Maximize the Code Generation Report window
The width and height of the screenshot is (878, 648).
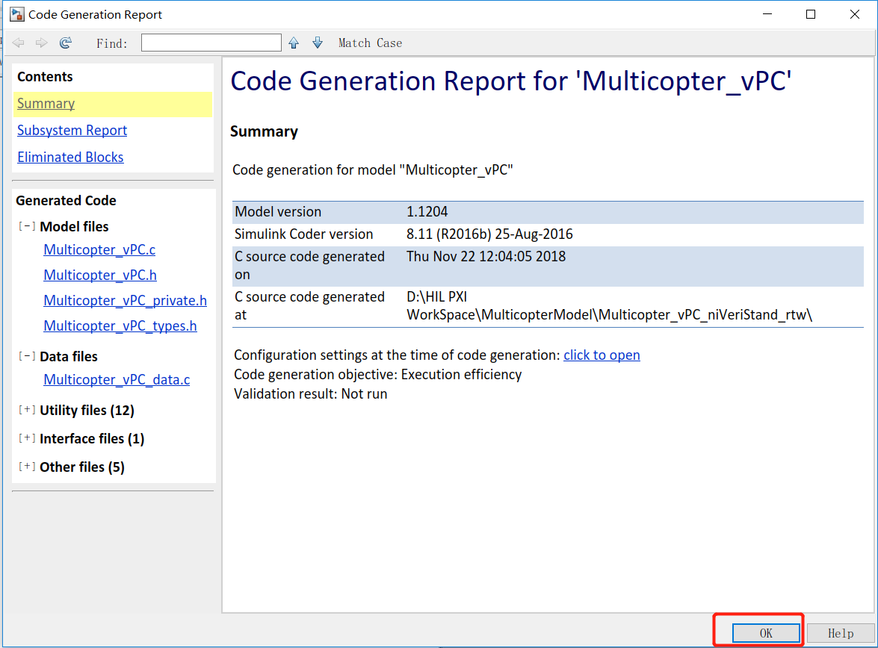pos(810,14)
